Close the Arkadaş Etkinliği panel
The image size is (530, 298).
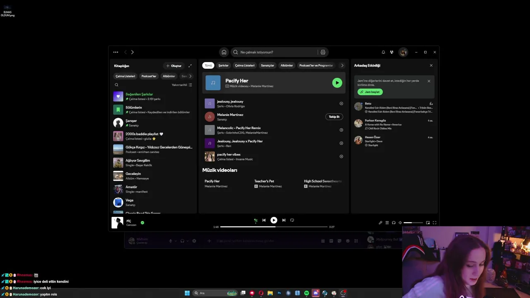pyautogui.click(x=431, y=65)
